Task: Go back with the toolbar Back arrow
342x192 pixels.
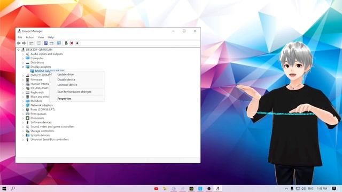Action: pos(19,43)
